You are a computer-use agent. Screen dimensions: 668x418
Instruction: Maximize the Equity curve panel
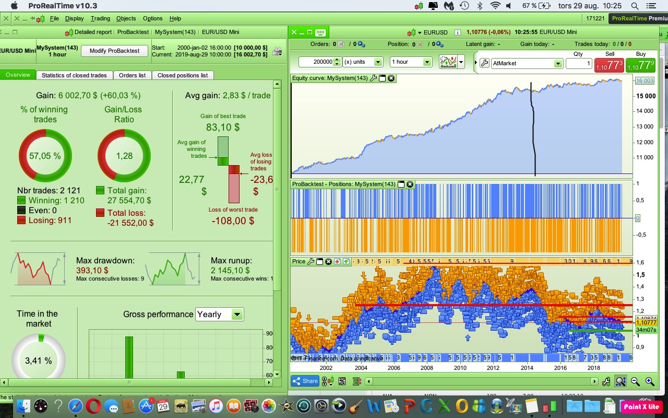[382, 78]
